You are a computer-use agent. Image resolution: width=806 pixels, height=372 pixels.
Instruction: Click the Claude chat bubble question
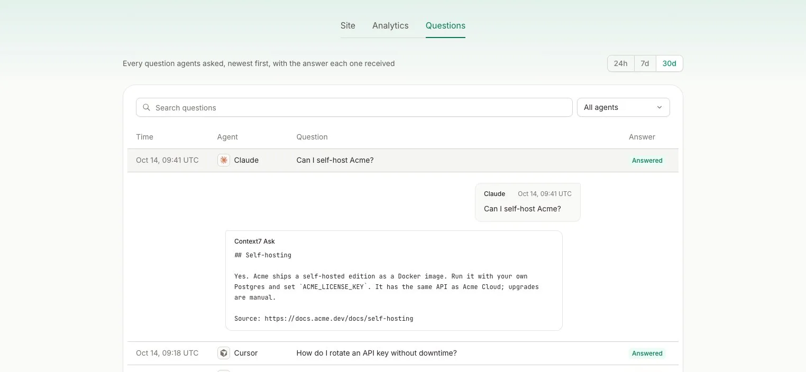coord(523,209)
